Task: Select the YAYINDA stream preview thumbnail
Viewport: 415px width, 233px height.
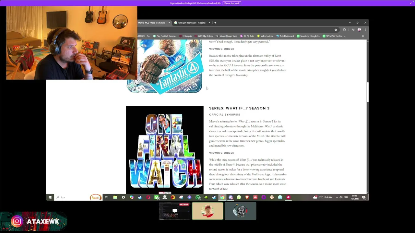Action: point(175,211)
